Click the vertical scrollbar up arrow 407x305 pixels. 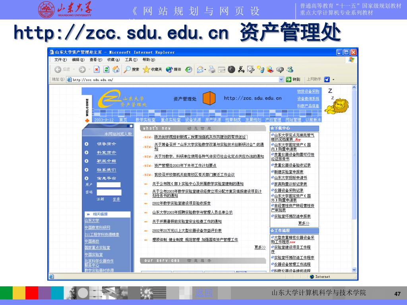(x=354, y=88)
